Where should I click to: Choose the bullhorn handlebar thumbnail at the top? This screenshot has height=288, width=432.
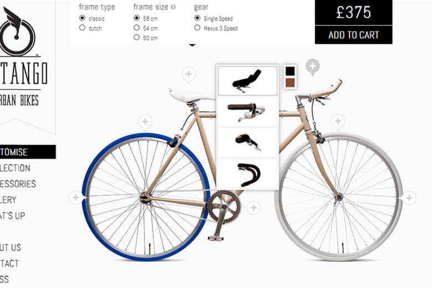coord(248,81)
